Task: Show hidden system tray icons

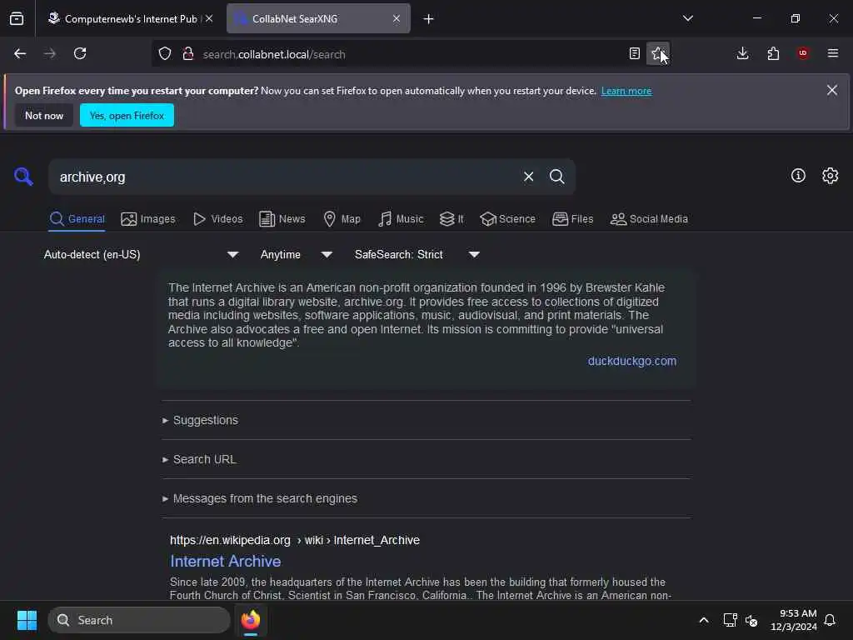Action: click(703, 620)
